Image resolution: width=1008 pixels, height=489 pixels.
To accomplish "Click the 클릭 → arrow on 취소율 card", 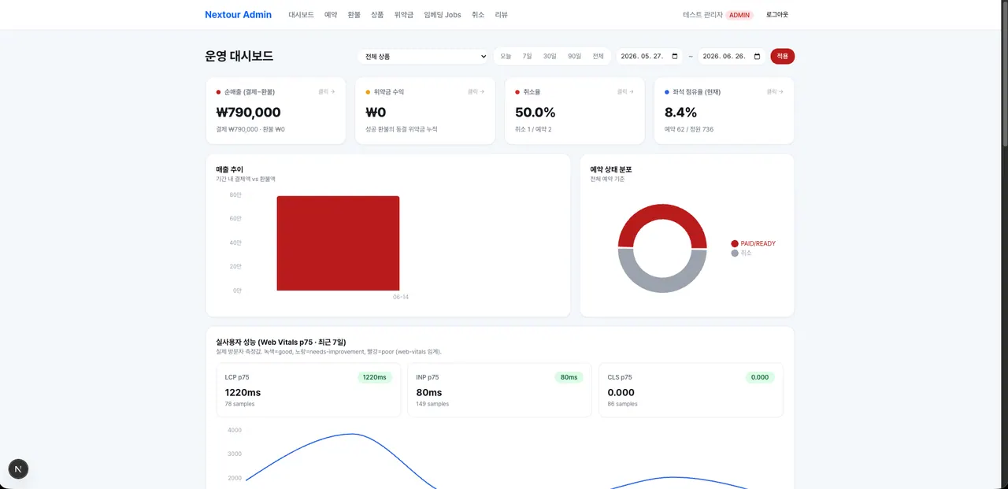I will (x=626, y=92).
